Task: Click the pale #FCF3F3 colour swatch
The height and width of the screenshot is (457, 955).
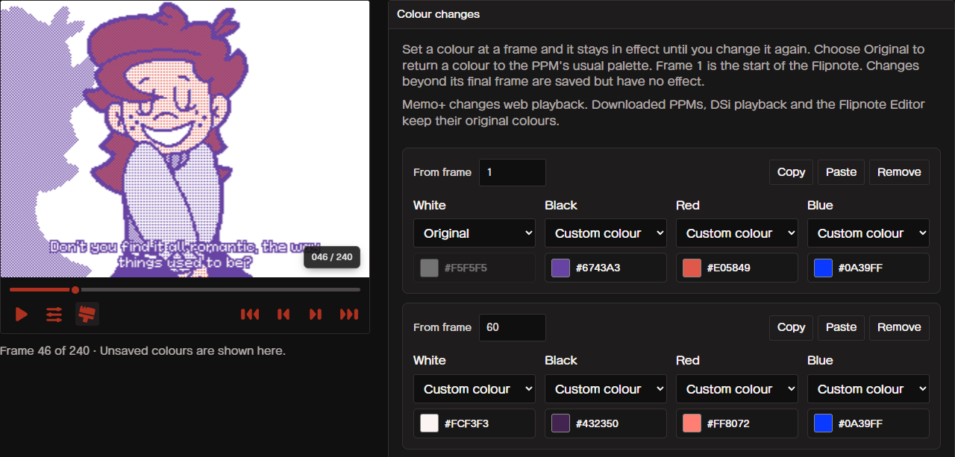Action: pos(429,423)
